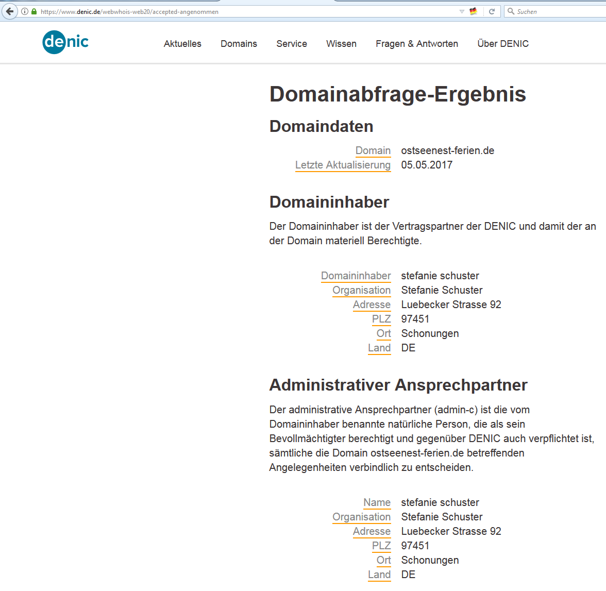Click the paragraph starting 'Der Domaininhaber ist der Vertragspartner'
The width and height of the screenshot is (606, 591).
click(x=432, y=233)
